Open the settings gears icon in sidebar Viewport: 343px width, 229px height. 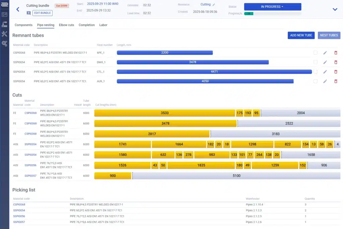point(4,43)
